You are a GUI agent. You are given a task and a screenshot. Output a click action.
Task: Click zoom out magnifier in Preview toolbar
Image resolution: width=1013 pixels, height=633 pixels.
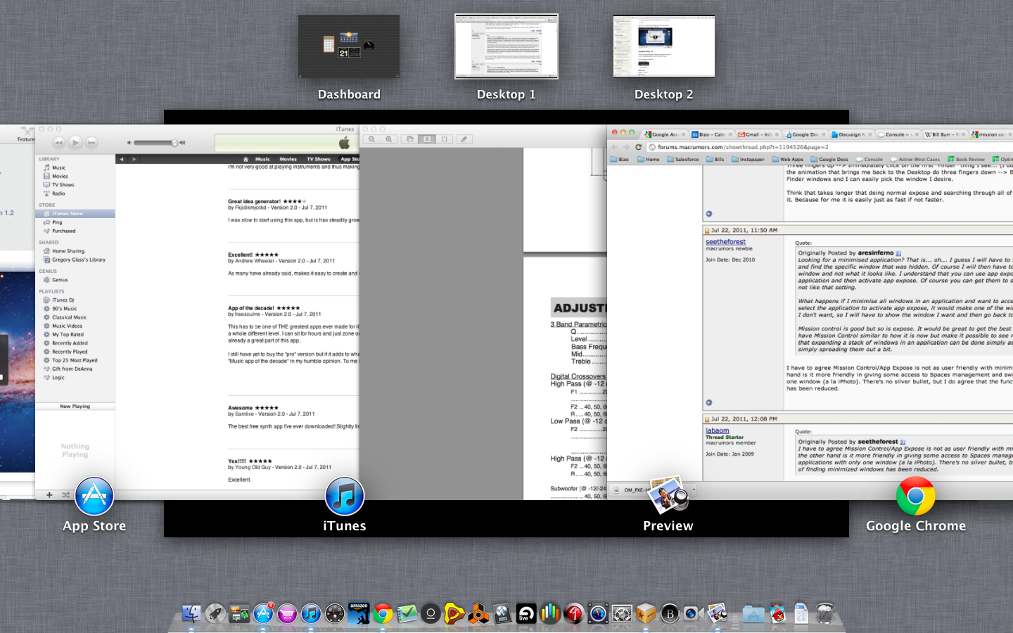[x=372, y=139]
